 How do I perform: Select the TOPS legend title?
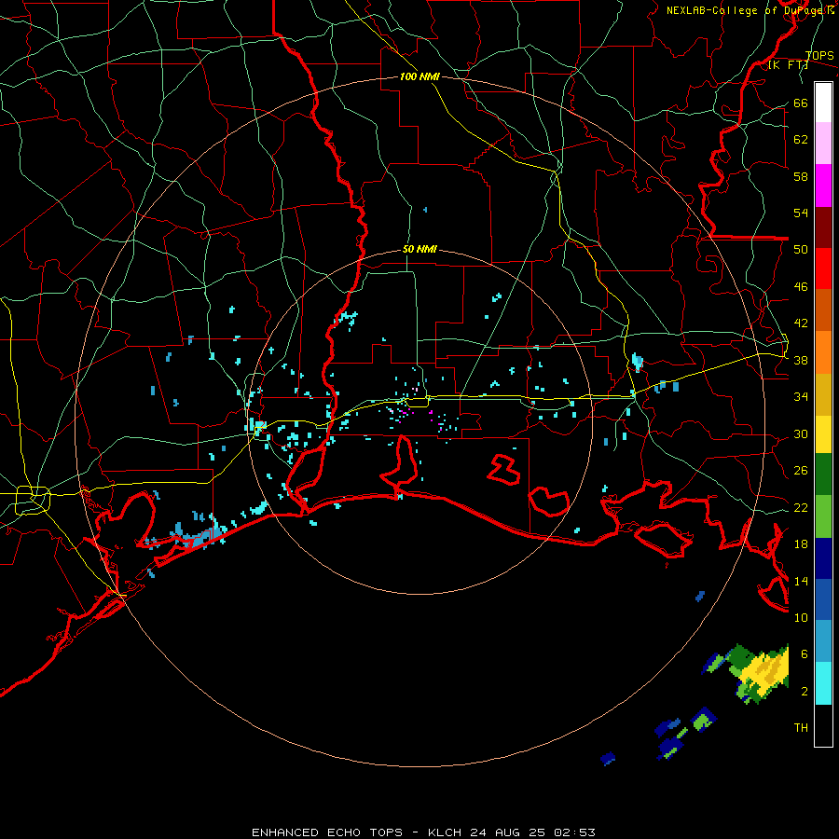[819, 56]
